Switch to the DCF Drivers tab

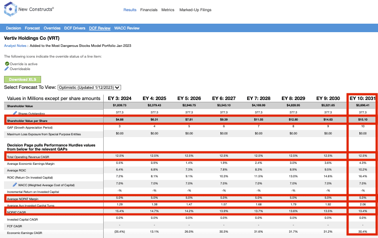coord(75,28)
